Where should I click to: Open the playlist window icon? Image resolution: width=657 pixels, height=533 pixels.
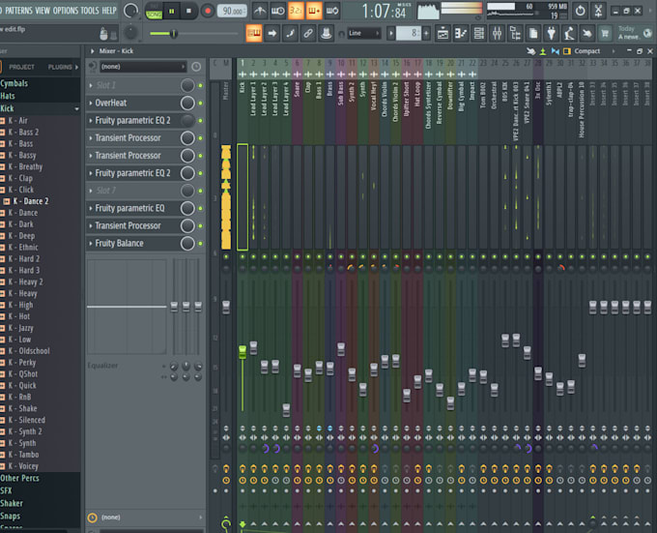pyautogui.click(x=443, y=34)
